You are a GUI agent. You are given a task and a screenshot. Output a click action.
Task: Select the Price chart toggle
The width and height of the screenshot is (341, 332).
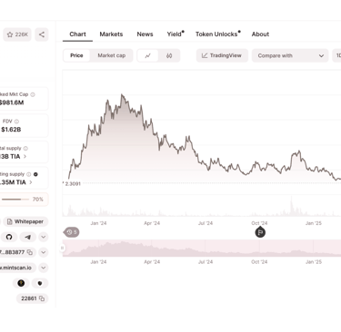pos(76,55)
